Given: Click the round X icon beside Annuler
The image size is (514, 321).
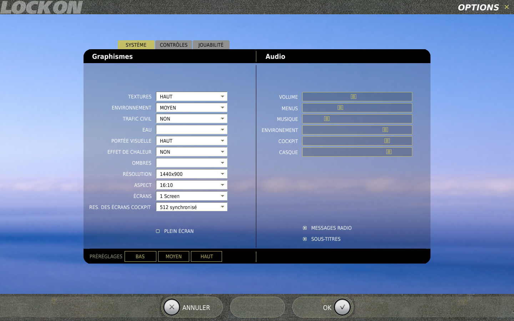Looking at the screenshot, I should click(x=172, y=307).
